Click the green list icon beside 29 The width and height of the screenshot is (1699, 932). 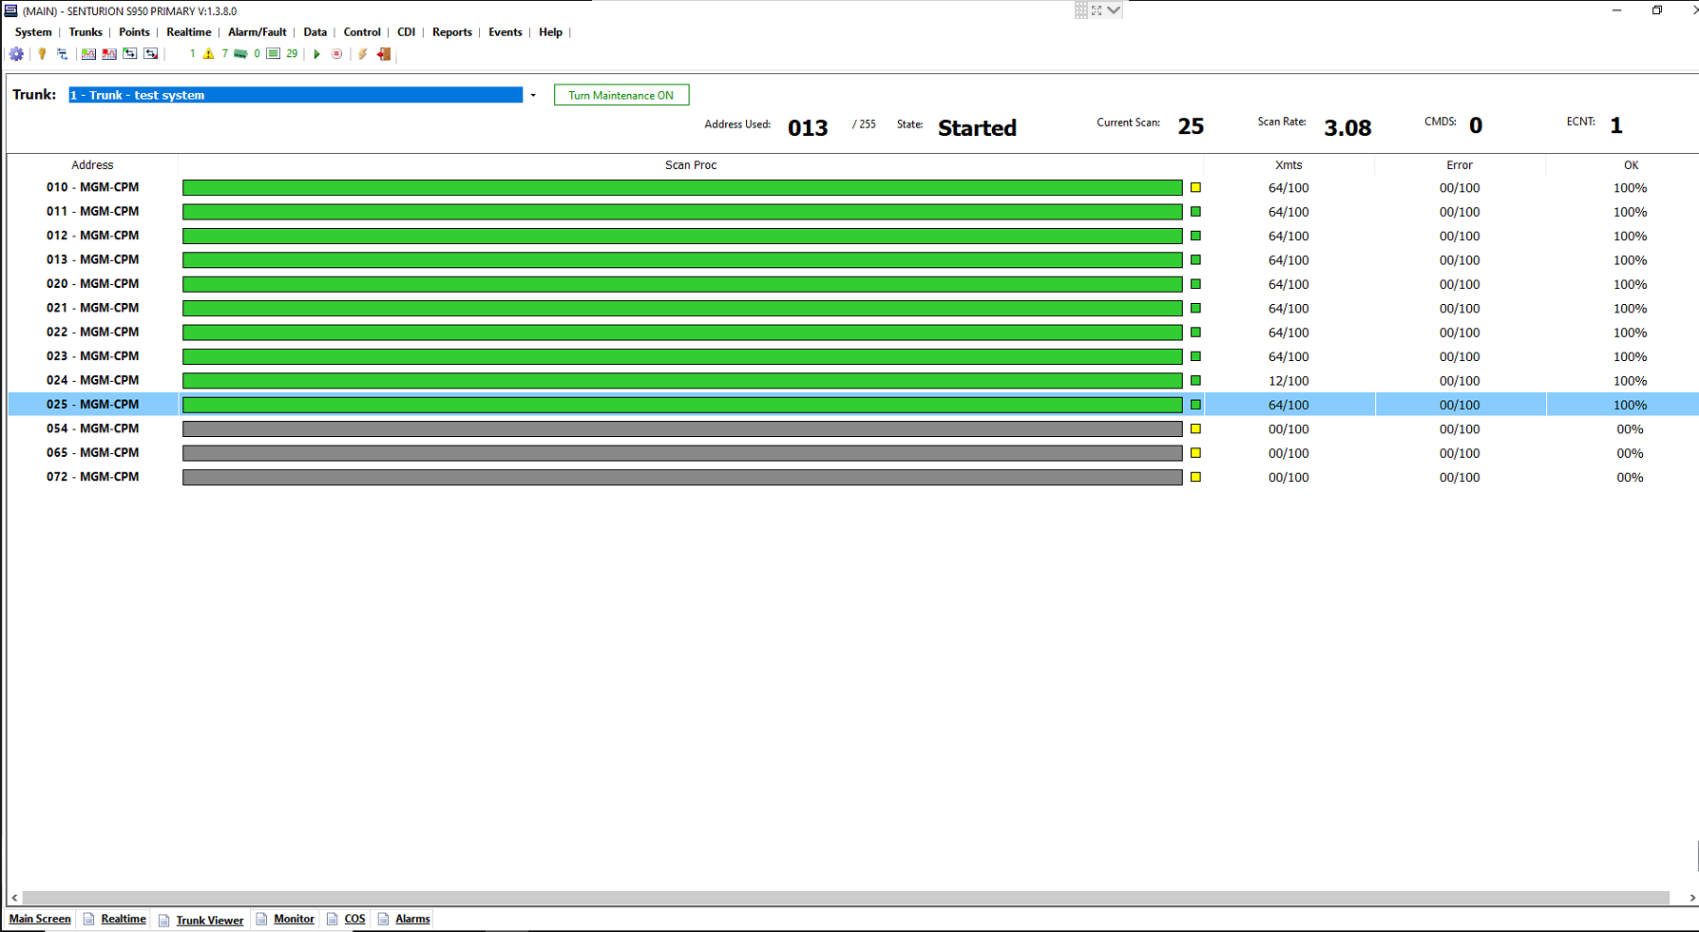(274, 54)
